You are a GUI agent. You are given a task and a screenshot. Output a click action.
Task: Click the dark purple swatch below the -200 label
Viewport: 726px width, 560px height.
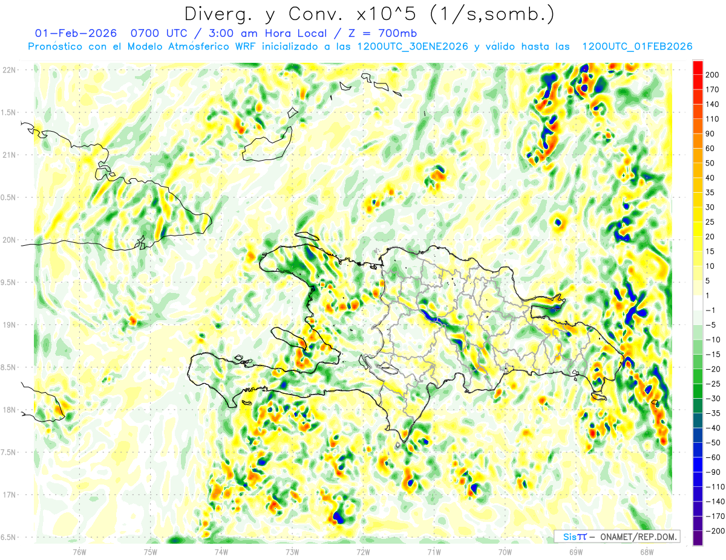[x=698, y=538]
